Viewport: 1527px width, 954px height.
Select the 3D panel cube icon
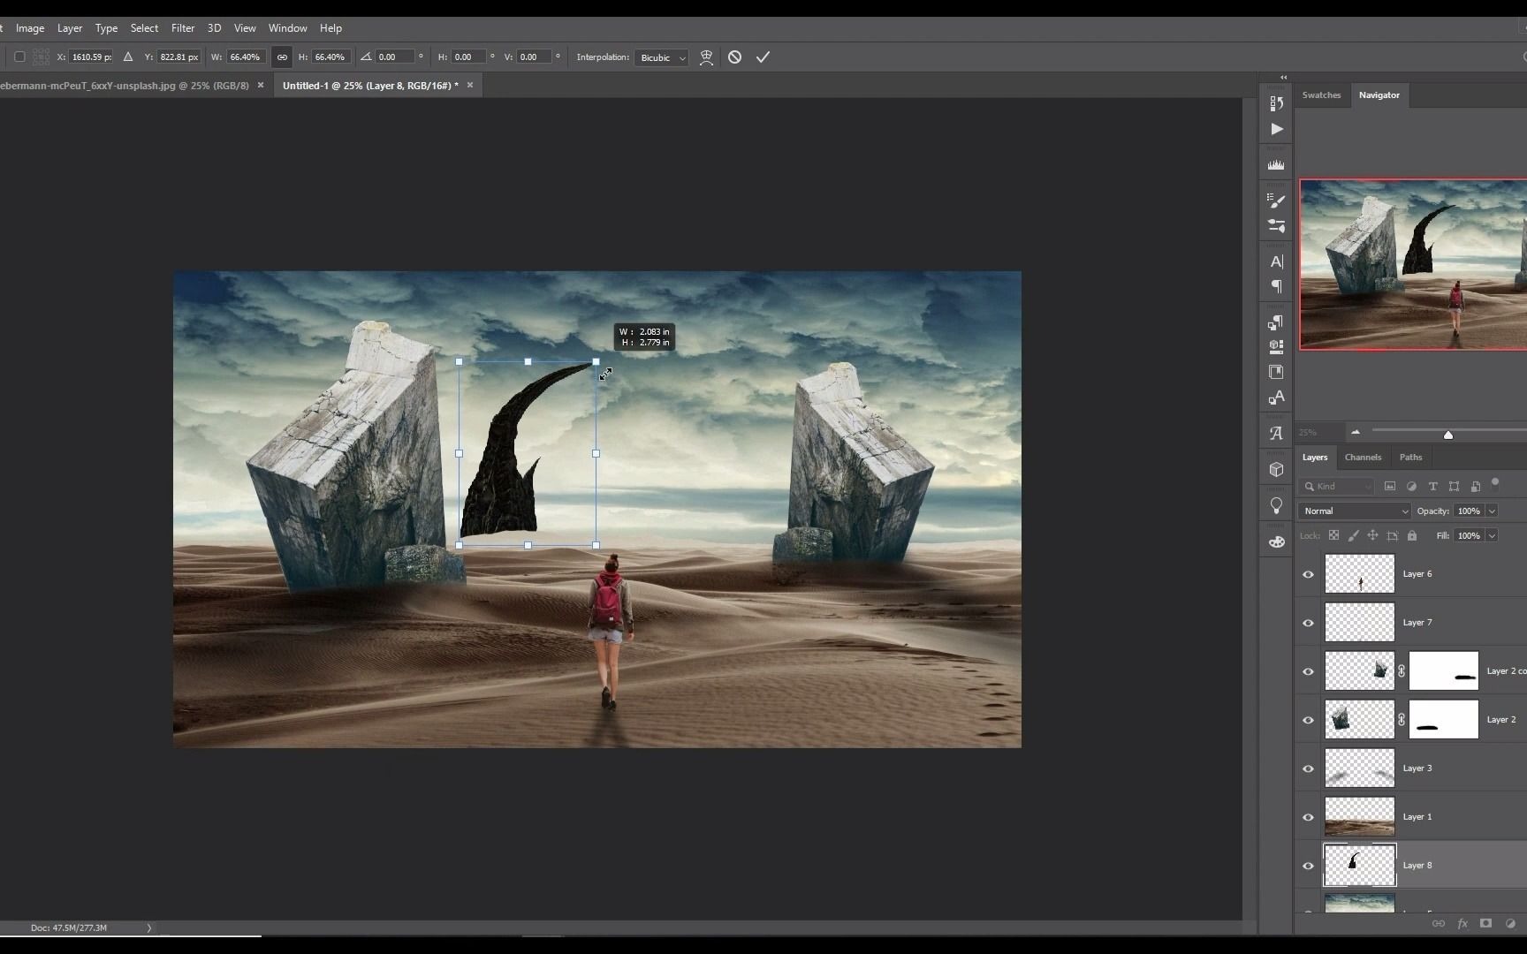coord(1276,469)
